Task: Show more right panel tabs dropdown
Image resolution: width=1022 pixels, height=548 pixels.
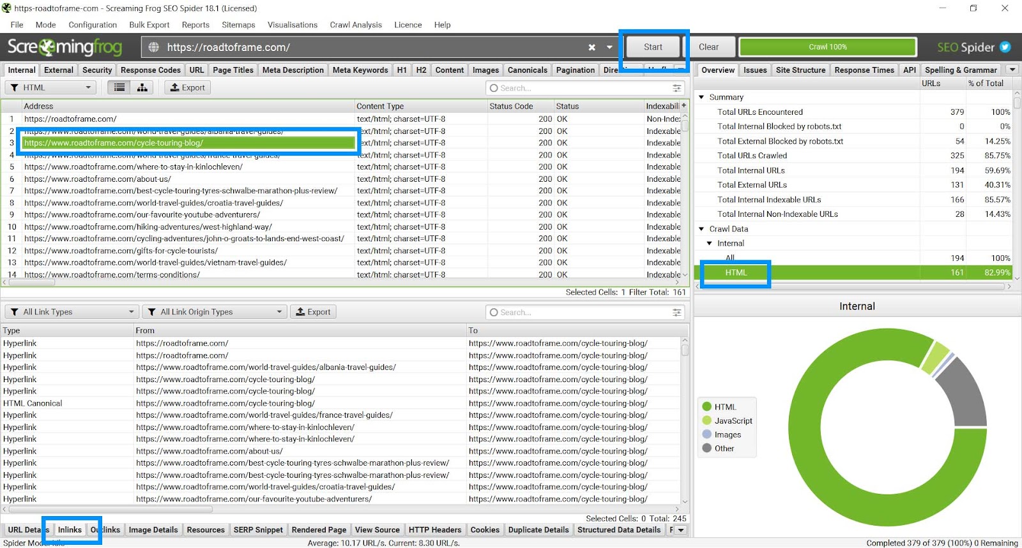Action: [x=1012, y=70]
